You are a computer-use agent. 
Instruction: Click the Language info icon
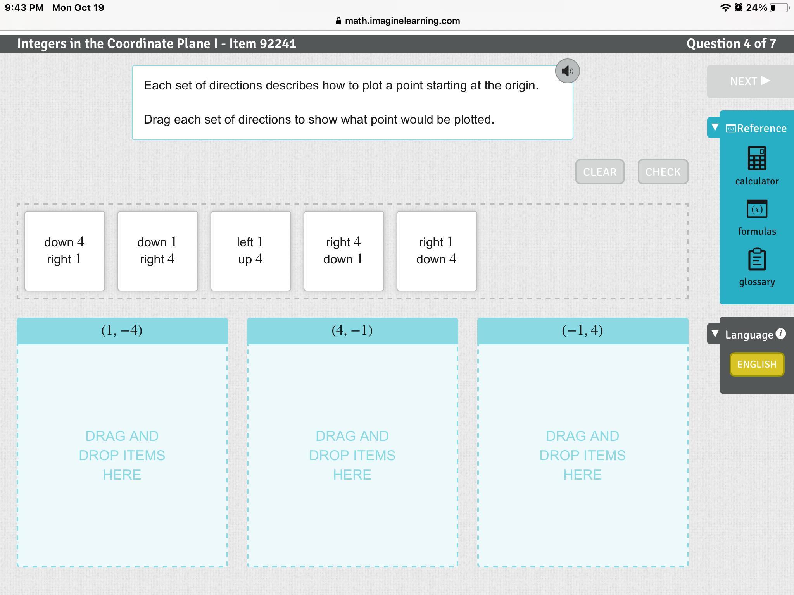tap(781, 334)
